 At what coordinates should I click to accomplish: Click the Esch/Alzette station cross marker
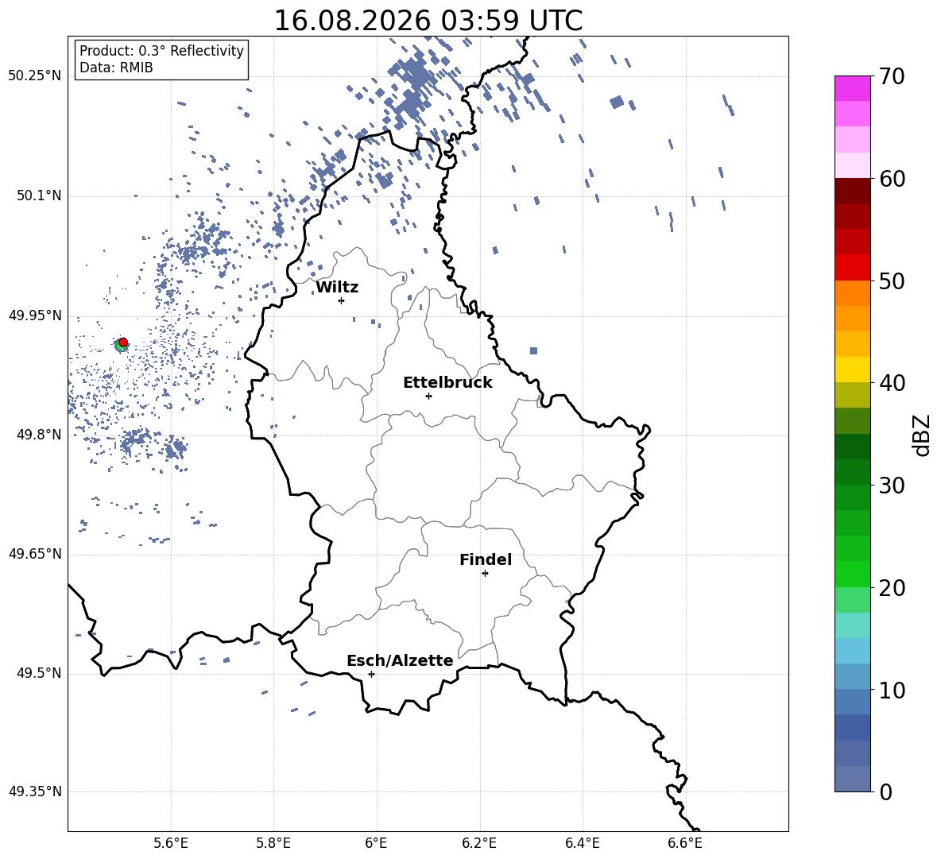[x=371, y=674]
